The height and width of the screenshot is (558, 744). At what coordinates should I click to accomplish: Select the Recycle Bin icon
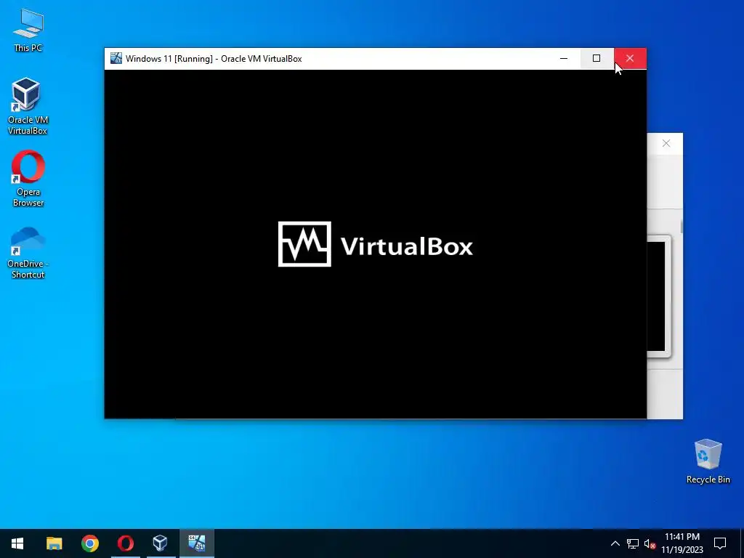(x=708, y=461)
